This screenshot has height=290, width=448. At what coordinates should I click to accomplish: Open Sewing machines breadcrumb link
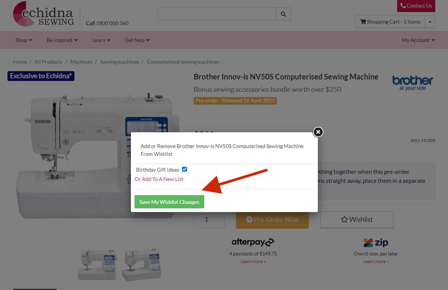pyautogui.click(x=119, y=62)
